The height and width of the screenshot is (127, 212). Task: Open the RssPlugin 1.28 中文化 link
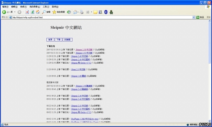coord(85,119)
